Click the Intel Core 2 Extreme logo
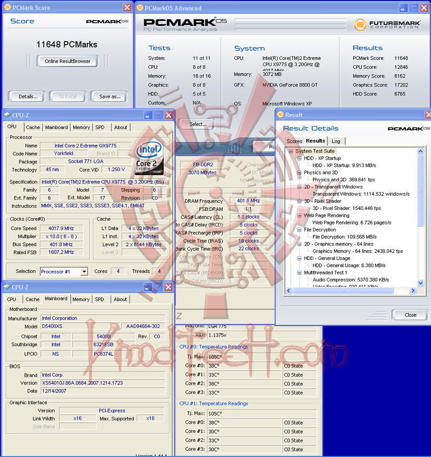The image size is (431, 457). point(149,158)
